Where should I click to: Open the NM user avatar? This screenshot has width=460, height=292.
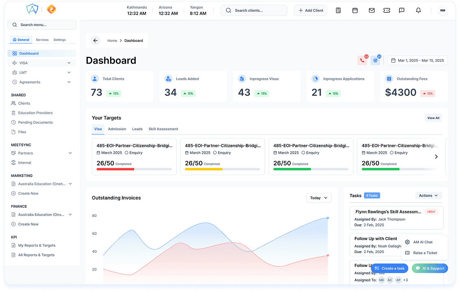point(443,11)
